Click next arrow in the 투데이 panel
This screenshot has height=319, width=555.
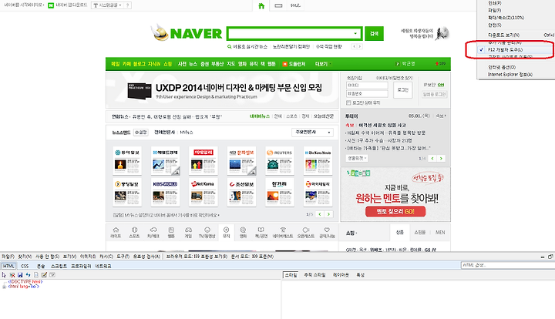coord(441,159)
